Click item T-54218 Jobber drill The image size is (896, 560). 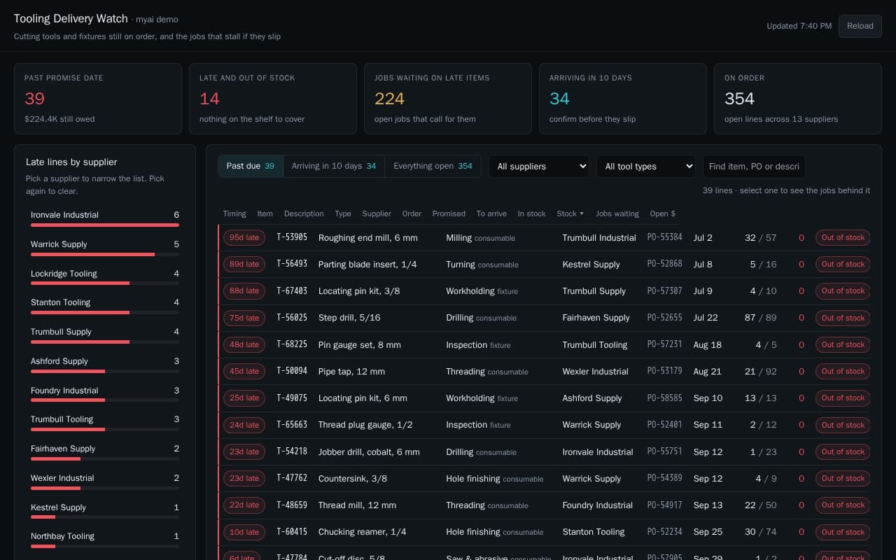pyautogui.click(x=292, y=451)
